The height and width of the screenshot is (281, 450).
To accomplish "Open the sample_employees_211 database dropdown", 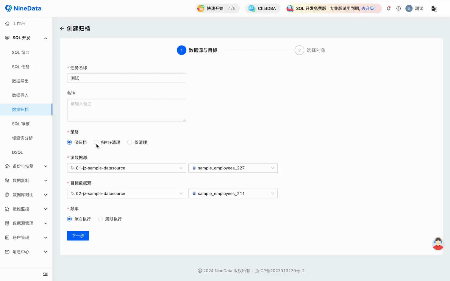I will tap(233, 193).
